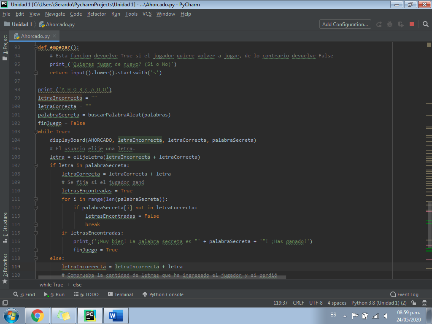Click the read-only lock icon
Image resolution: width=432 pixels, height=324 pixels.
click(x=413, y=303)
